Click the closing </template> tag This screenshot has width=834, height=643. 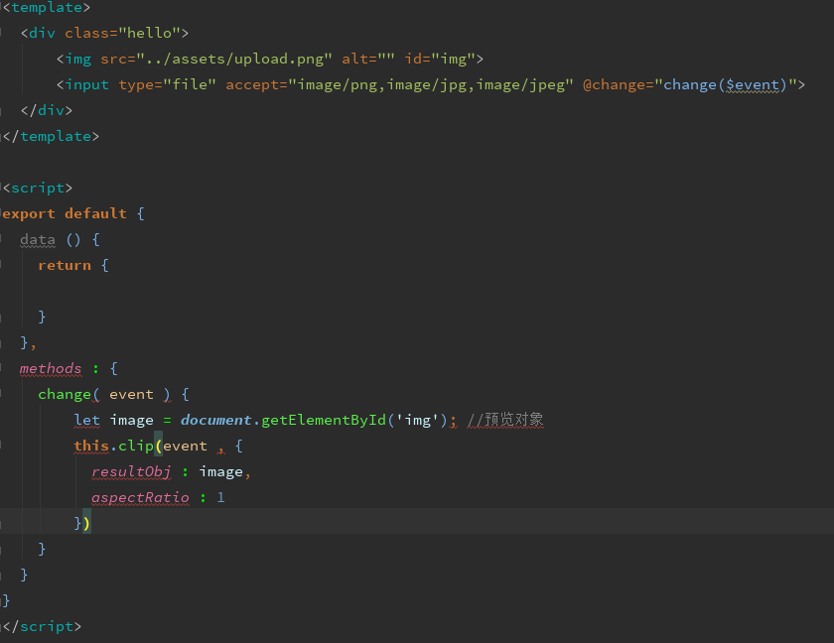(x=51, y=137)
